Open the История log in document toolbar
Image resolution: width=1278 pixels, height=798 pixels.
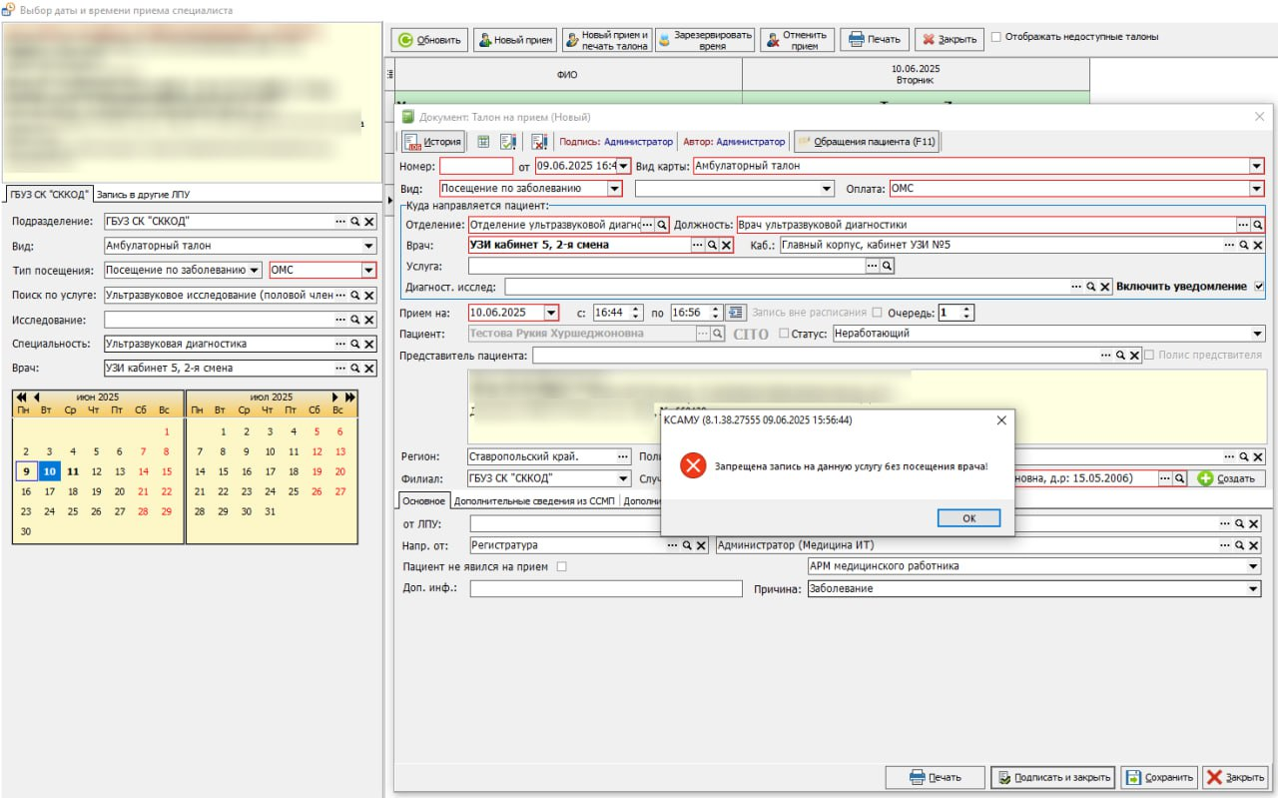(x=433, y=142)
